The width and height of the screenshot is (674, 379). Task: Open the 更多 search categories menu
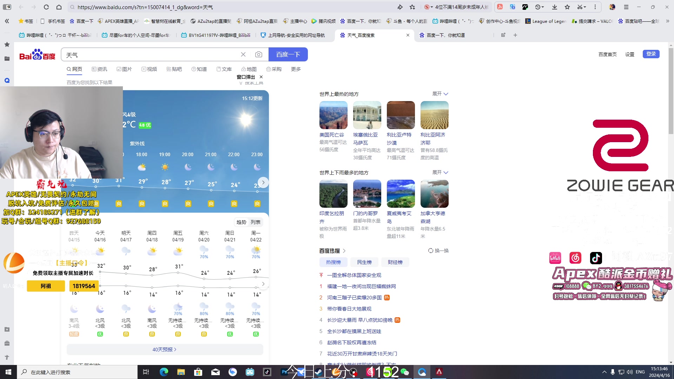coord(296,69)
